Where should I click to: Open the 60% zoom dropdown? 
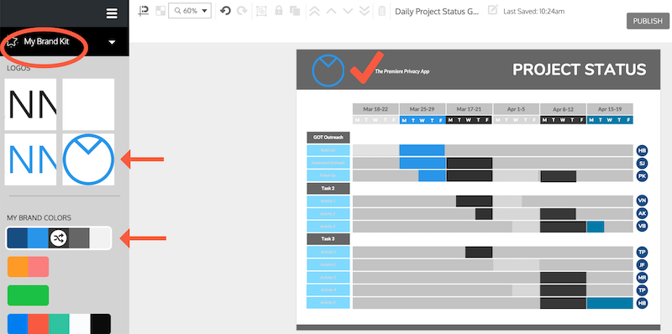point(190,11)
